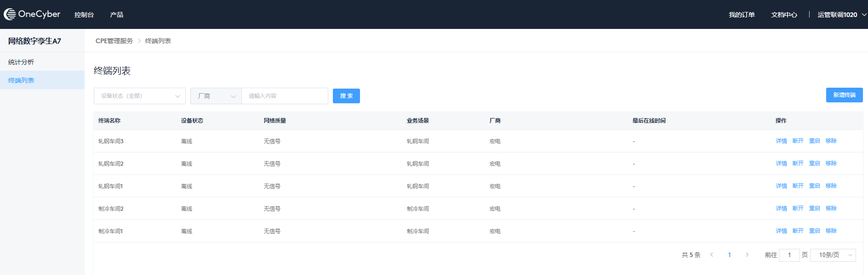Click 移除 for 制冷车间2
Screen dimensions: 868x275
tap(831, 208)
